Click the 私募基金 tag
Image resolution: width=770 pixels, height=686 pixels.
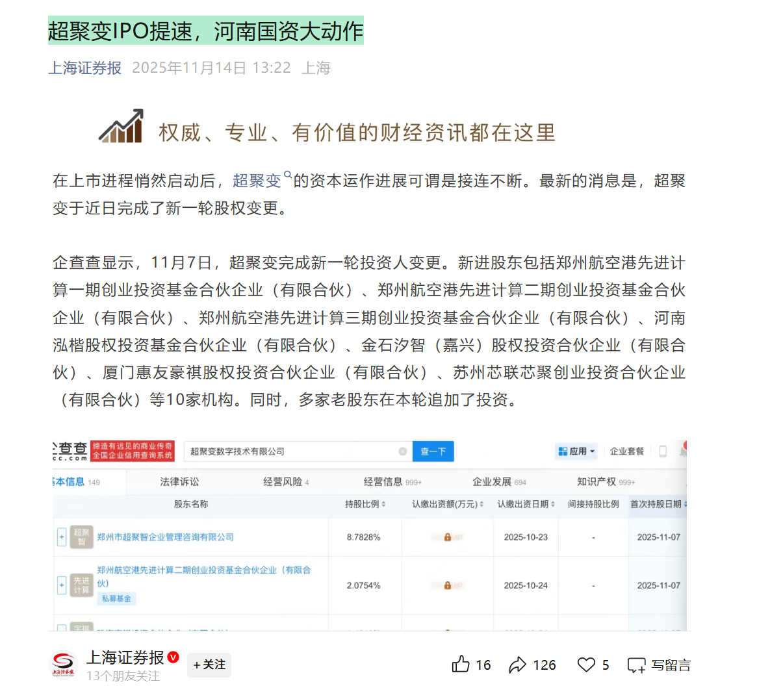(116, 598)
